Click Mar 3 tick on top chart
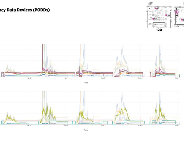The height and width of the screenshot is (142, 184). point(29,78)
